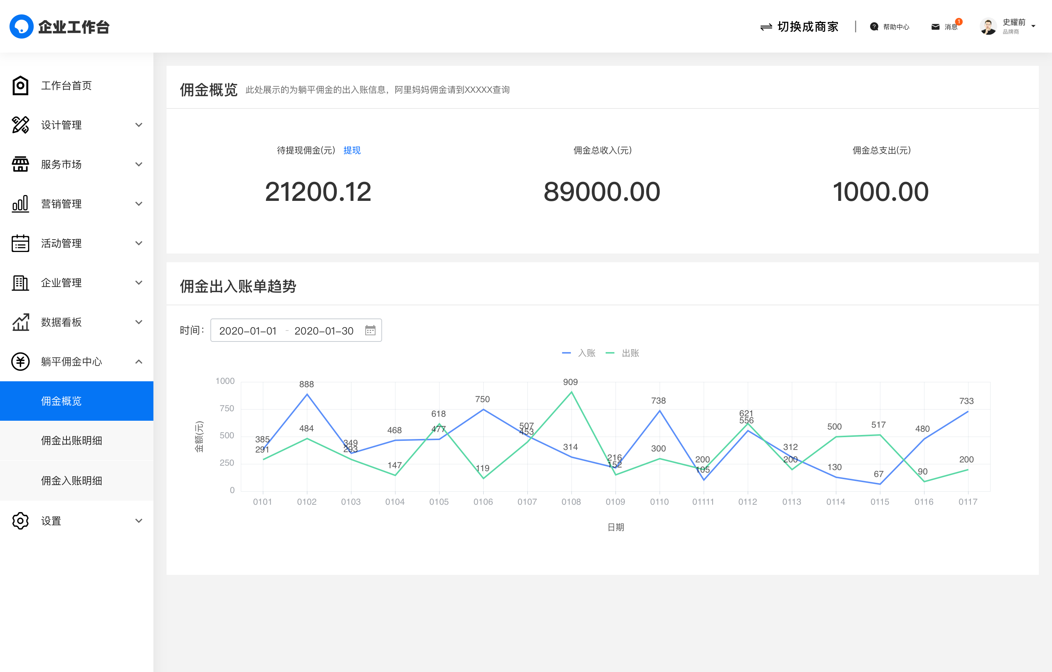Screen dimensions: 1052x672
Task: Open the 帮助中心 link
Action: click(x=896, y=27)
